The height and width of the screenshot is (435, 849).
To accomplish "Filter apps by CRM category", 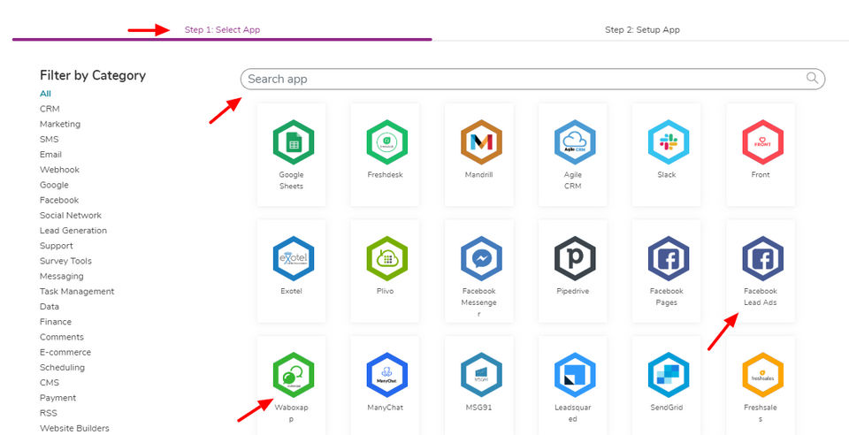I will (50, 109).
